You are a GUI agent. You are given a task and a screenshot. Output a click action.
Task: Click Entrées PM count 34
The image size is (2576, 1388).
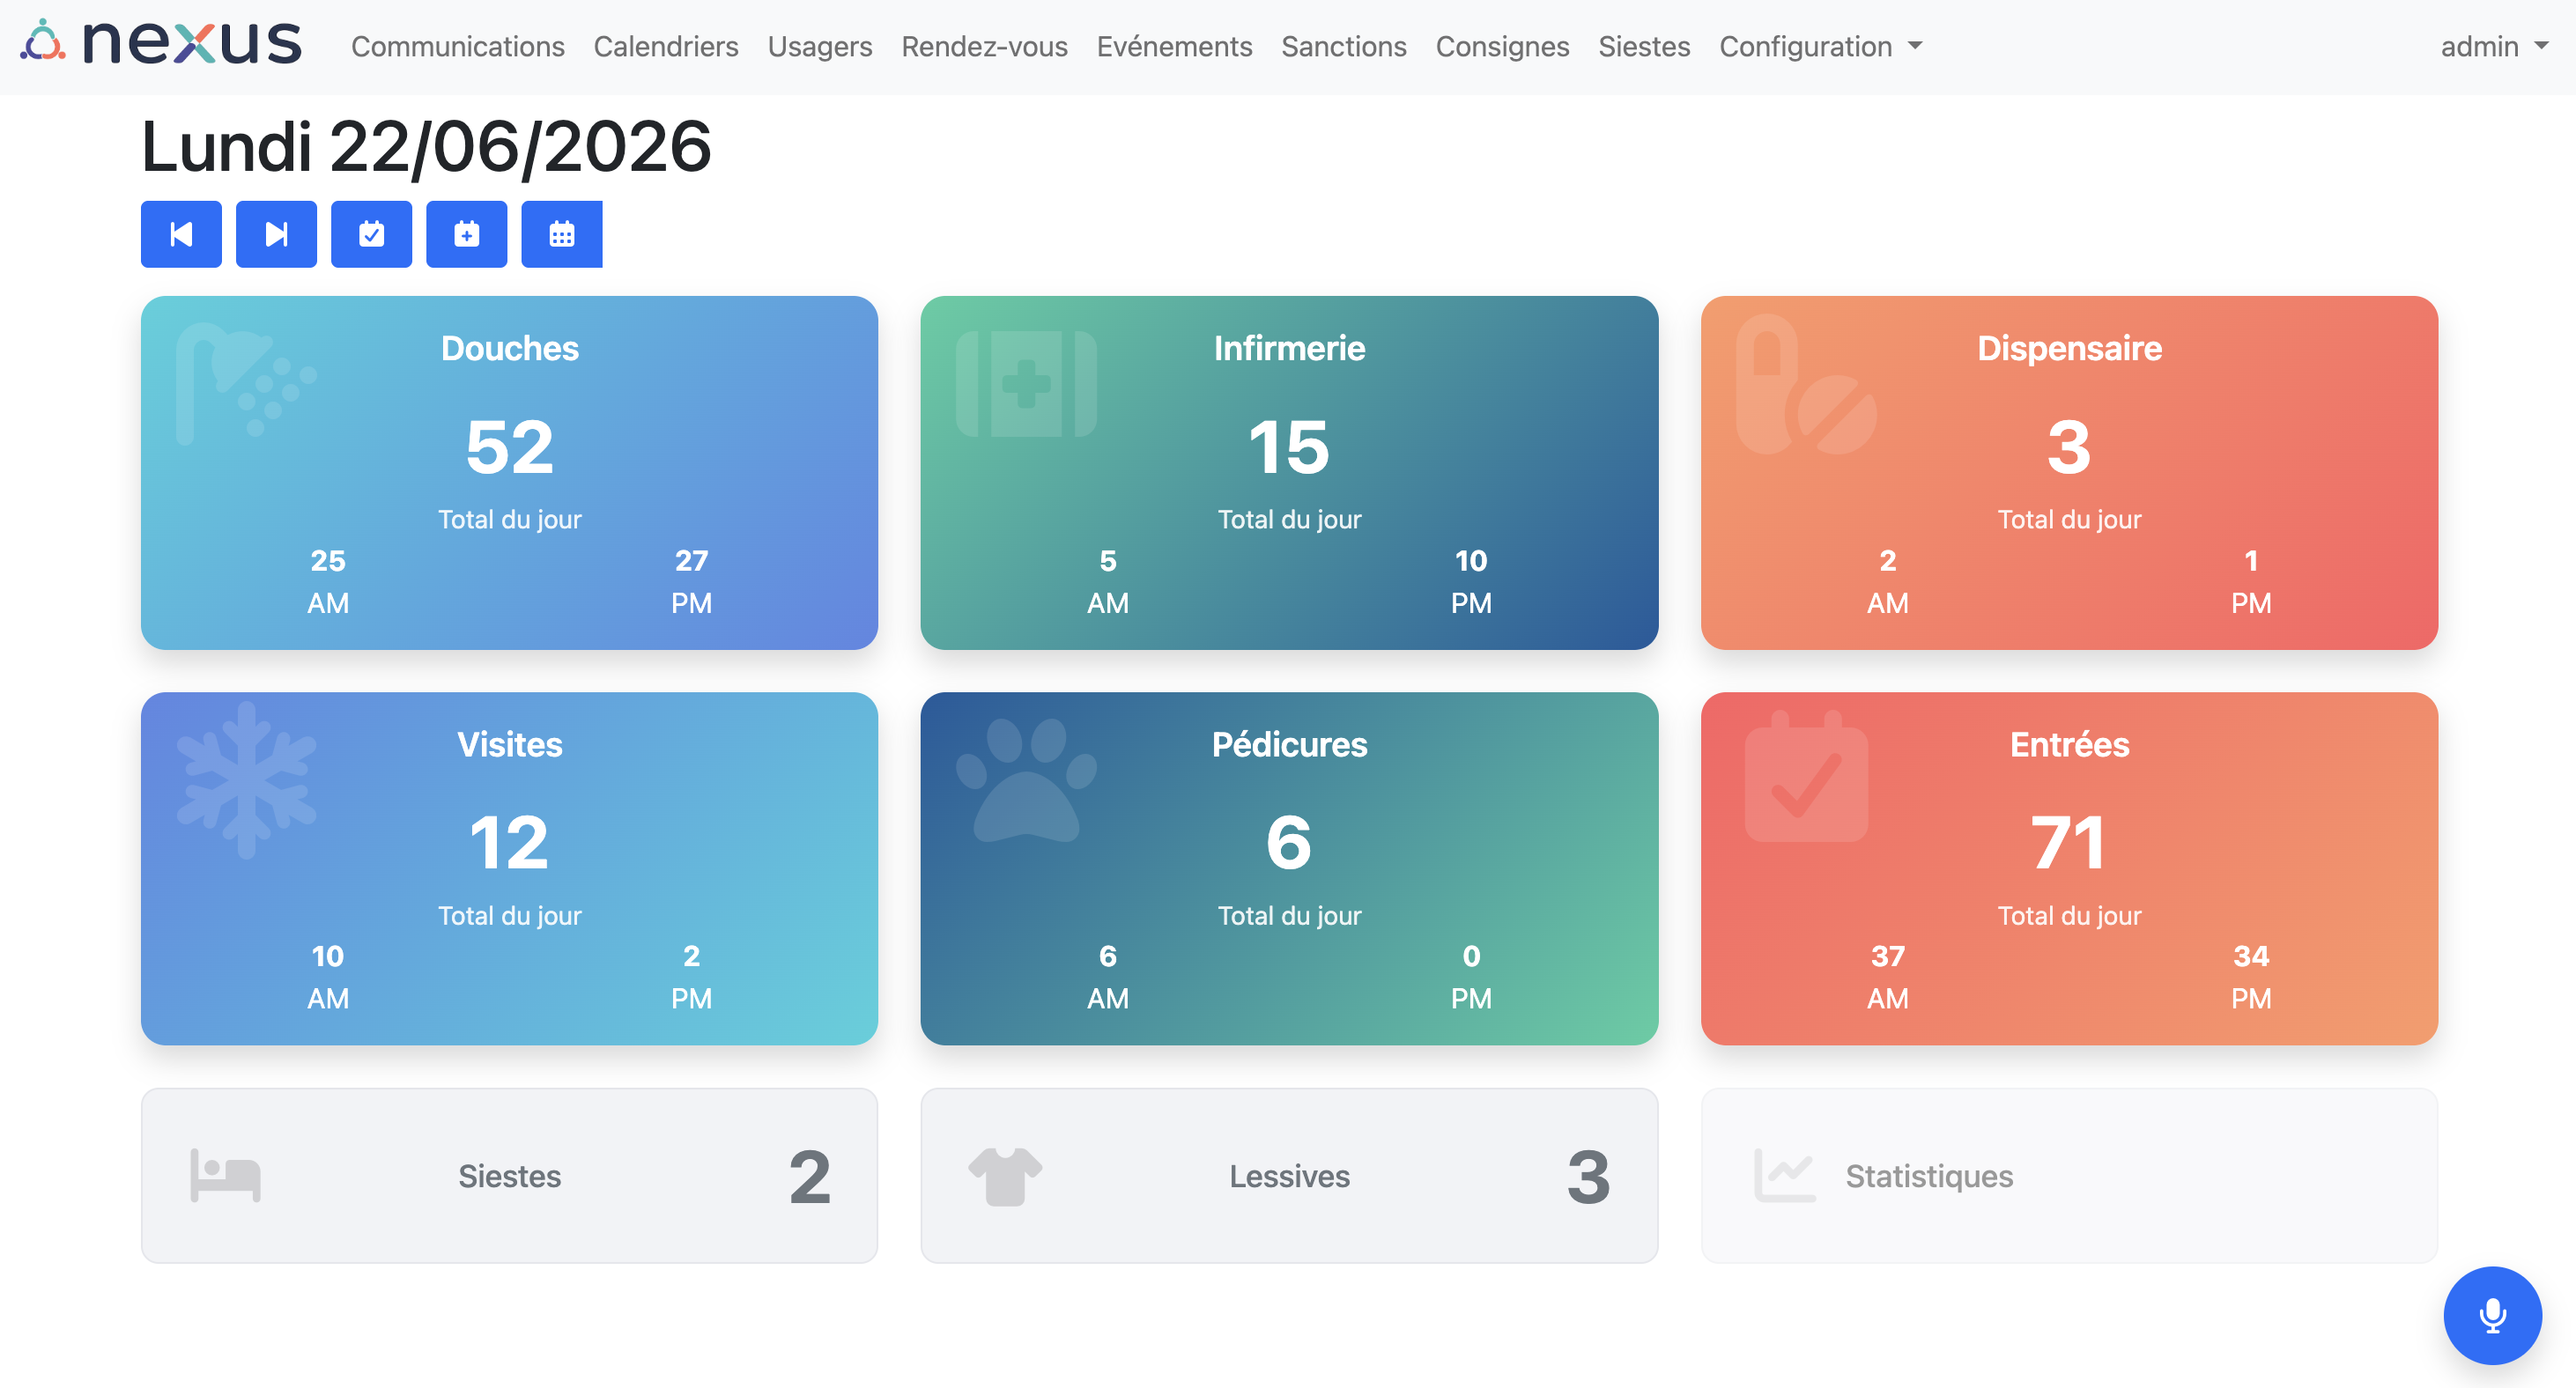(x=2251, y=956)
